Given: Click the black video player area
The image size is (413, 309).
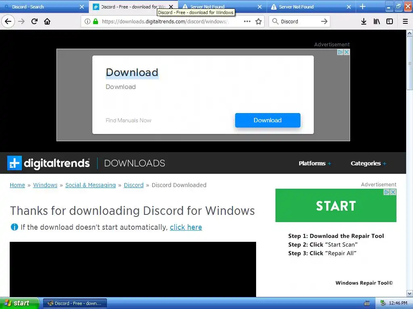Looking at the screenshot, I should (x=133, y=269).
